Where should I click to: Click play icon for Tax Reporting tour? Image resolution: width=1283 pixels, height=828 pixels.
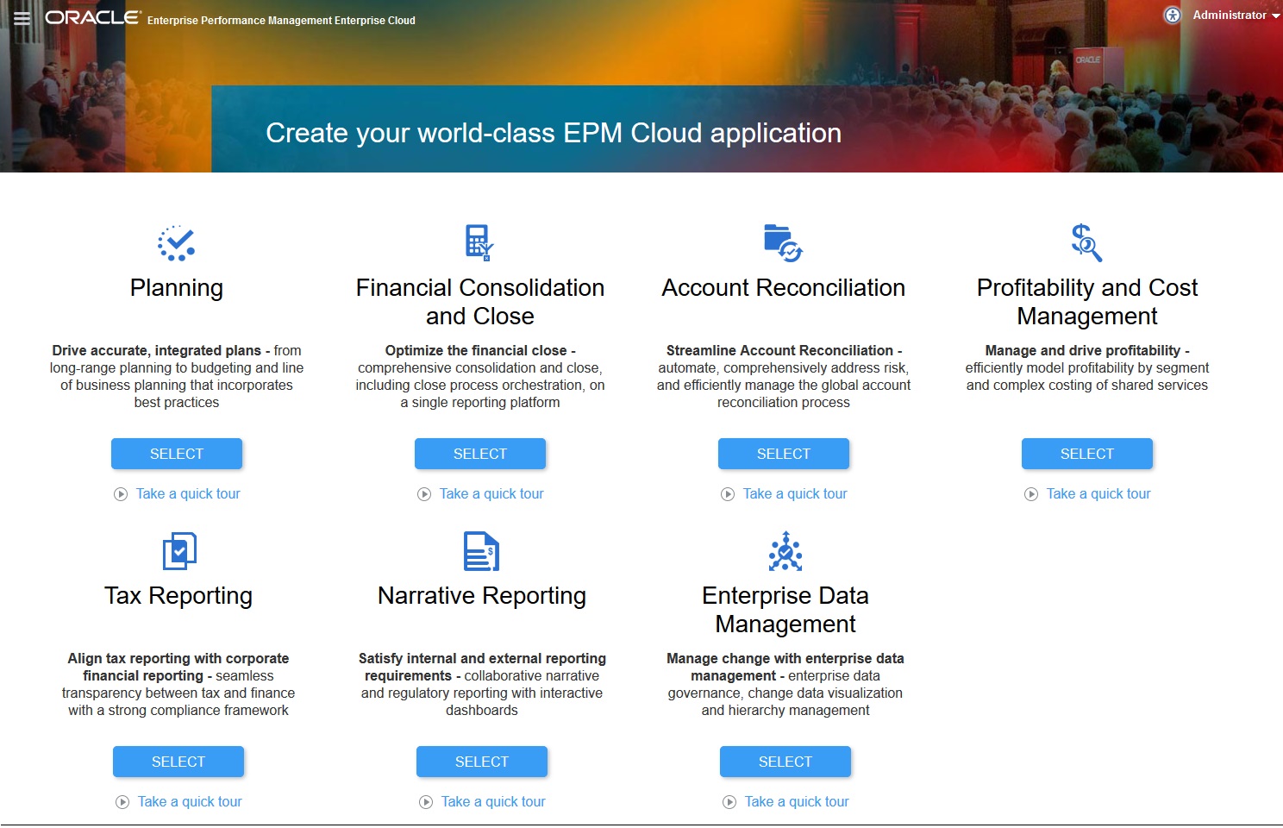122,802
